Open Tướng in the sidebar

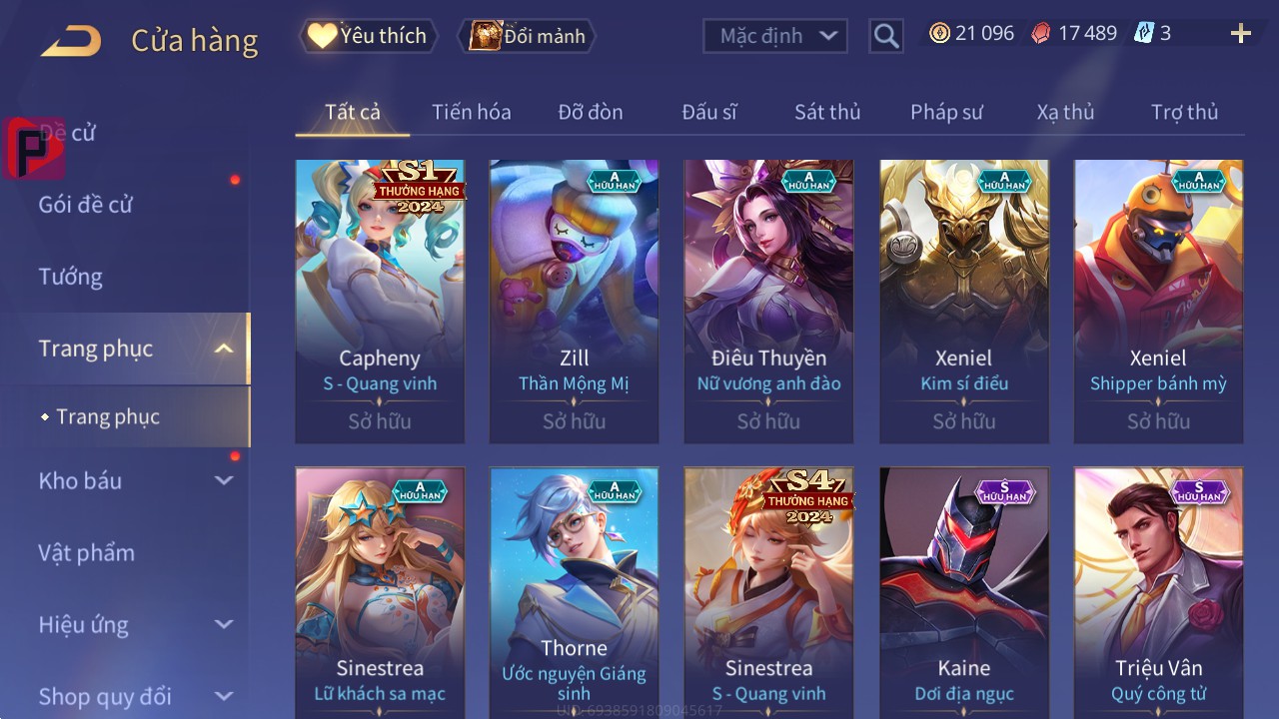pyautogui.click(x=71, y=277)
